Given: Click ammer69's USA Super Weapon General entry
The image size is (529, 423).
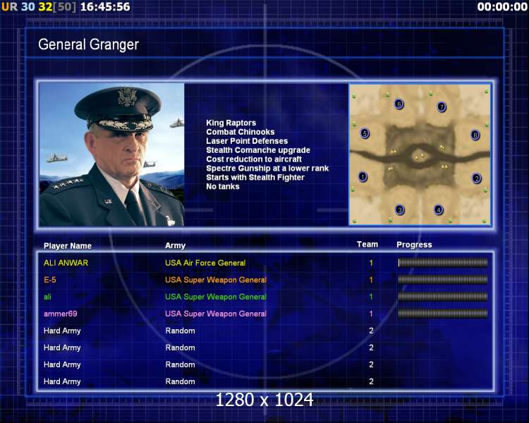Looking at the screenshot, I should pos(216,314).
